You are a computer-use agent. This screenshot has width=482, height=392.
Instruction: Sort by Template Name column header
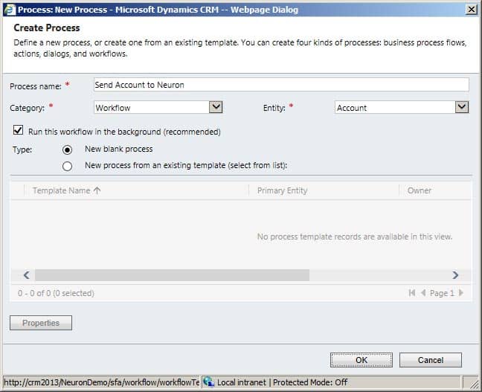[x=62, y=190]
